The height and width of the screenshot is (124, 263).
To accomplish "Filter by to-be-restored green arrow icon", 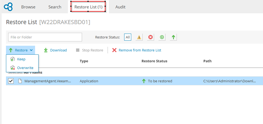I will (x=174, y=37).
